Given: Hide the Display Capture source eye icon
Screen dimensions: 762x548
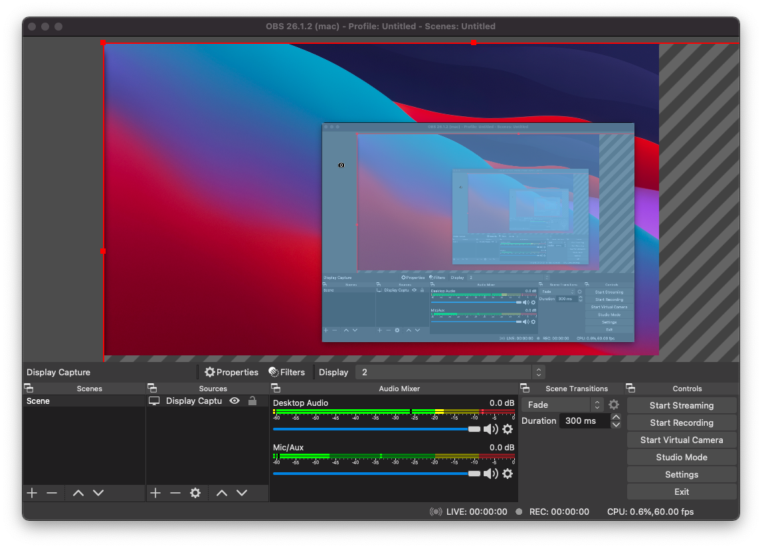Looking at the screenshot, I should (x=235, y=401).
